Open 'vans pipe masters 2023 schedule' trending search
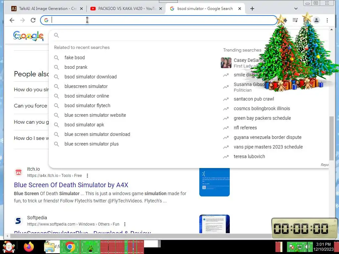The height and width of the screenshot is (254, 339). click(x=268, y=147)
